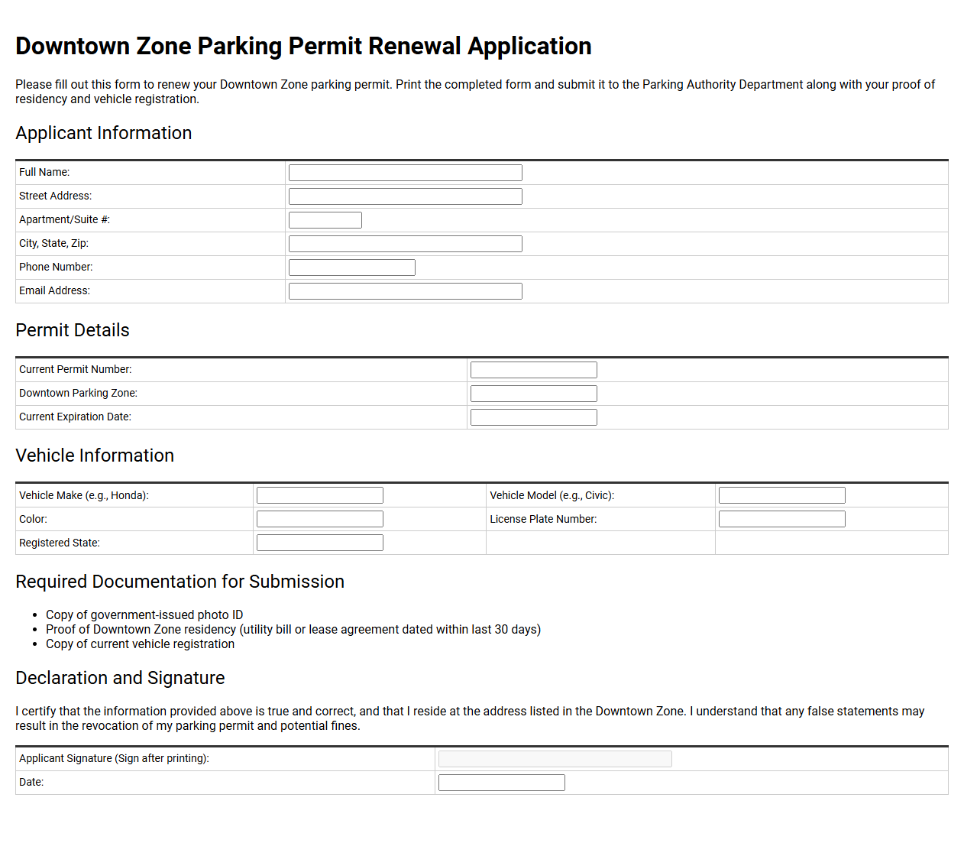964x856 pixels.
Task: Click the disabled Applicant Signature field
Action: click(x=555, y=759)
